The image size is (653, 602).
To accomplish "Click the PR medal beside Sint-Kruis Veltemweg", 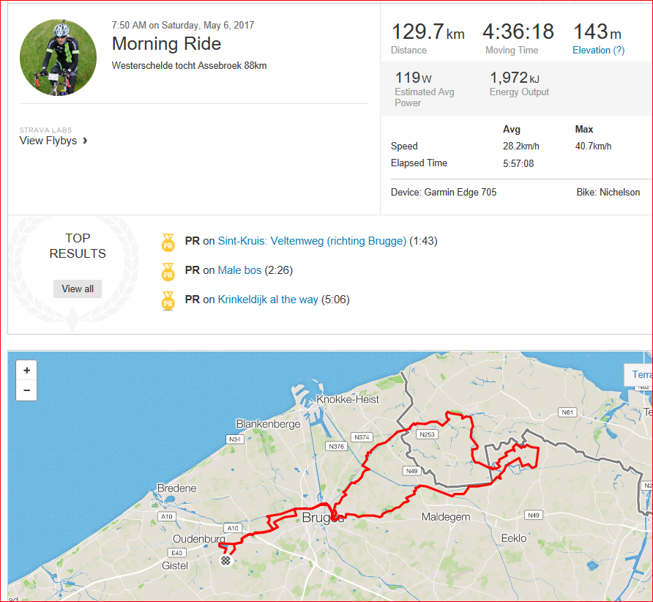I will point(168,242).
